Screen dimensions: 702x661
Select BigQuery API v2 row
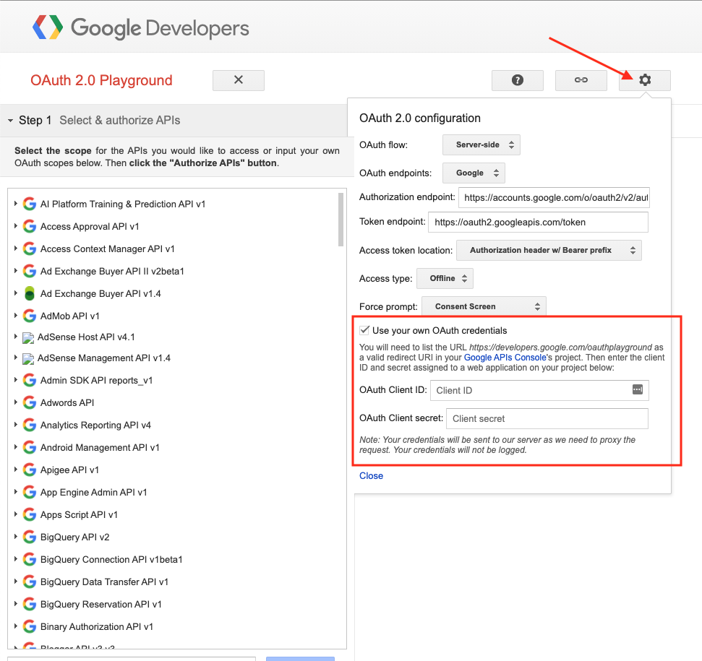[74, 537]
